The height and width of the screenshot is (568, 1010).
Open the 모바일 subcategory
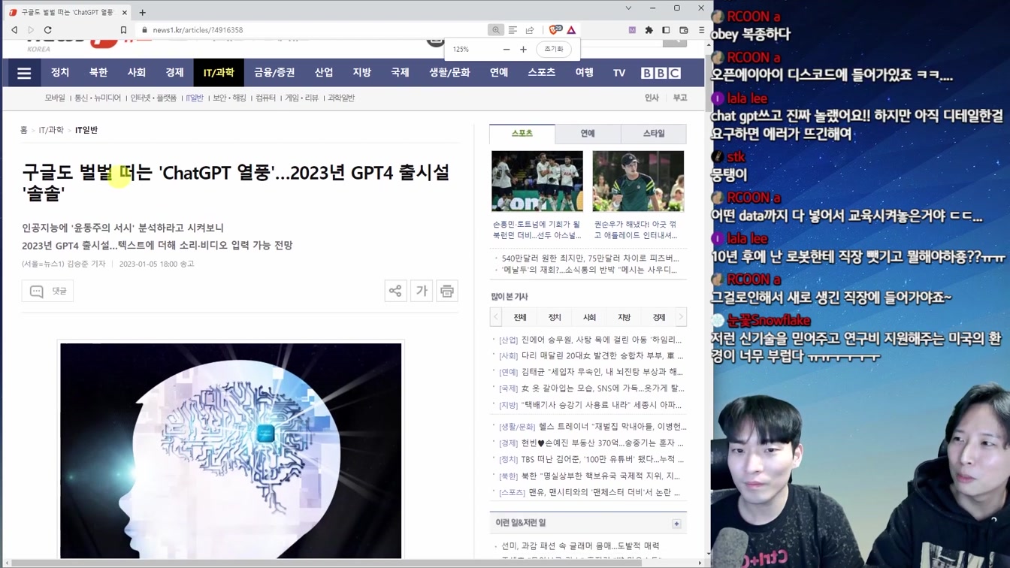tap(55, 98)
